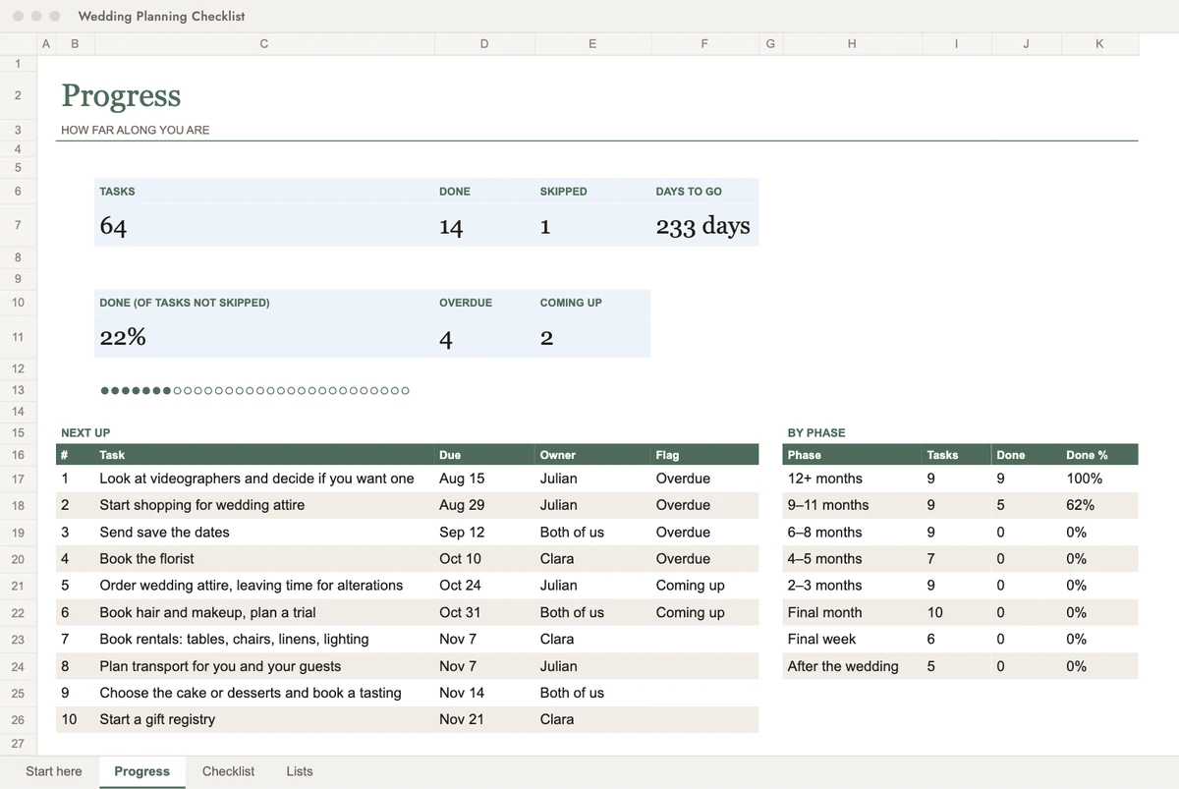
Task: Click 'Book rentals: tables, chairs, linens, lighting'
Action: (x=234, y=639)
